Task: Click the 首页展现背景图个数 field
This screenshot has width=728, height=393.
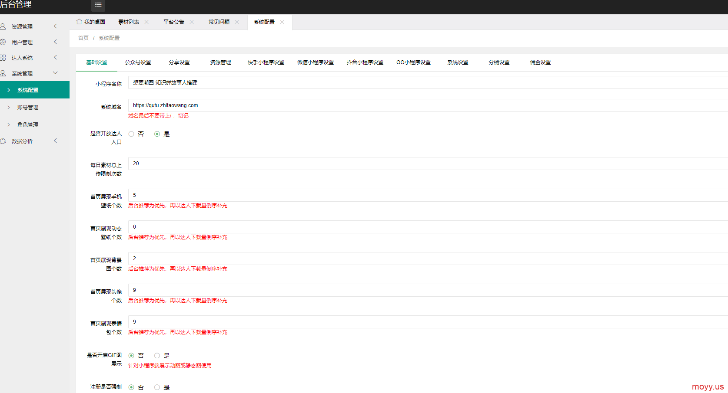Action: pyautogui.click(x=428, y=259)
